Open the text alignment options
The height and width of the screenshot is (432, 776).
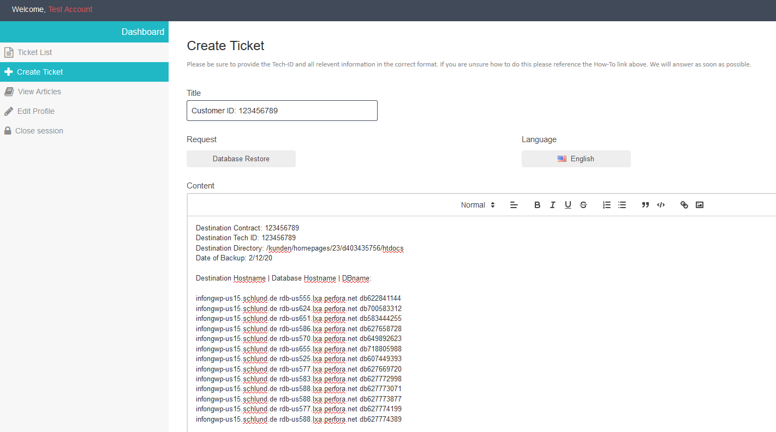(x=514, y=205)
